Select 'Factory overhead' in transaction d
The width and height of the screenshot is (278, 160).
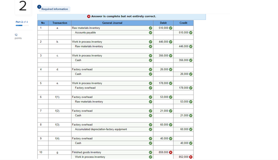(x=112, y=69)
